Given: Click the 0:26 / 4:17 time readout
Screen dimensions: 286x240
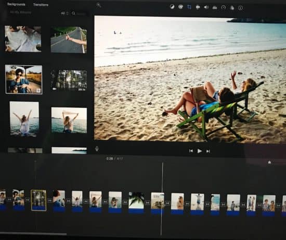Looking at the screenshot, I should point(115,159).
